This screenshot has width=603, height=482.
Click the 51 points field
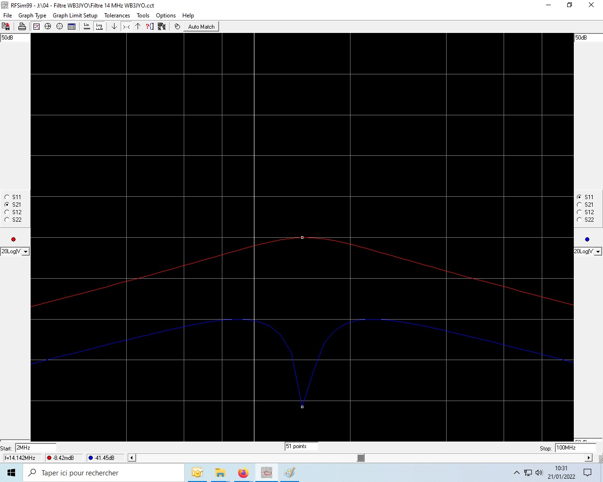[x=301, y=446]
